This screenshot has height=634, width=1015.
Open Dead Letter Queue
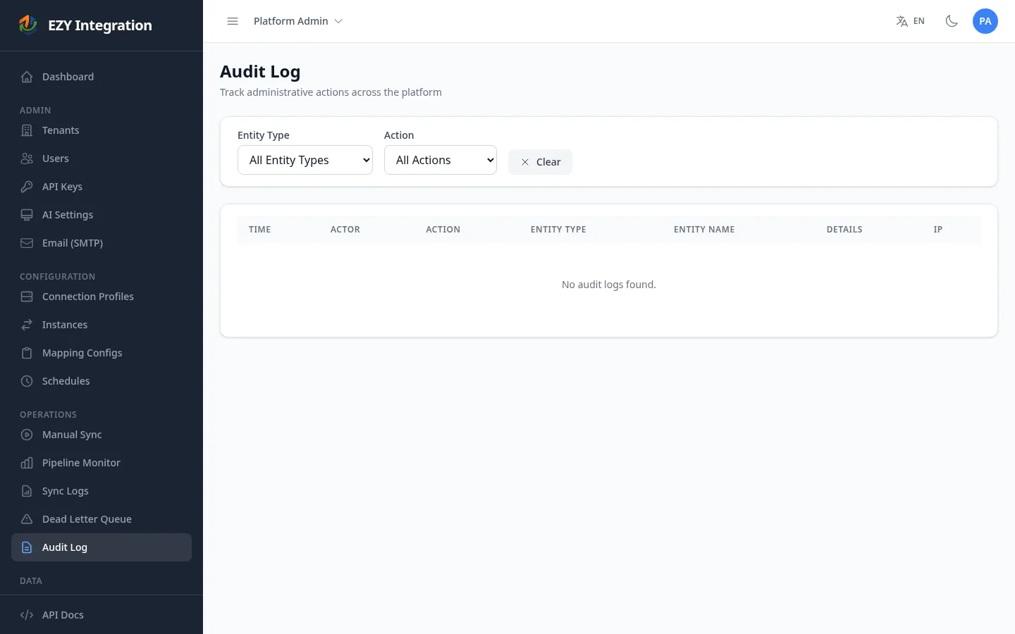[101, 519]
